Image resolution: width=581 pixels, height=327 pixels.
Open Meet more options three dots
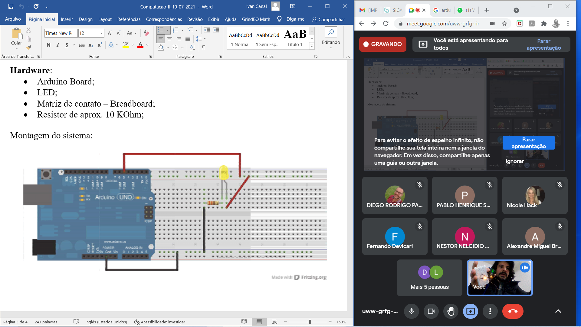point(490,311)
